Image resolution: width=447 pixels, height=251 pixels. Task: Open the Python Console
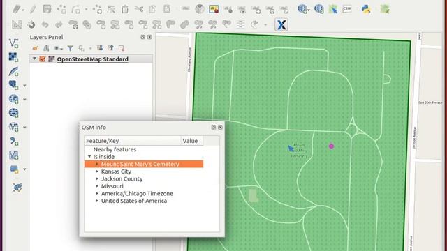point(366,9)
